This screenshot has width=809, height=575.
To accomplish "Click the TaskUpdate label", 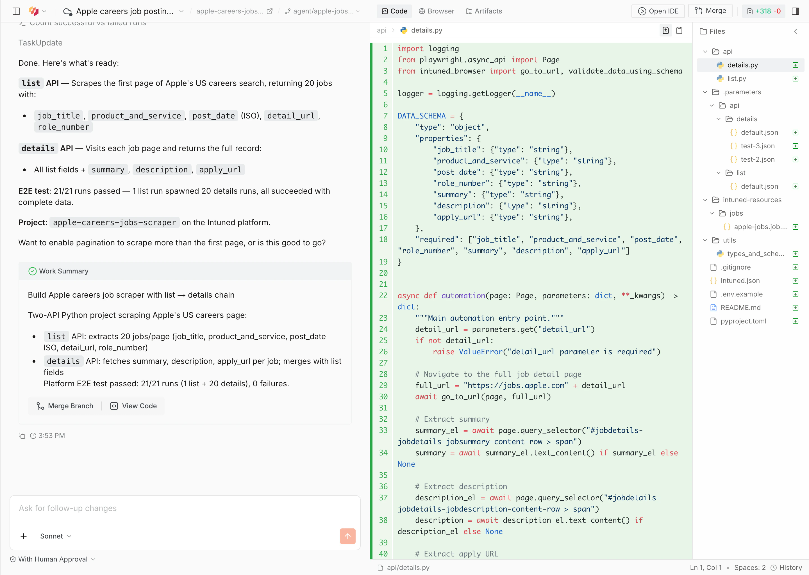I will coord(40,43).
